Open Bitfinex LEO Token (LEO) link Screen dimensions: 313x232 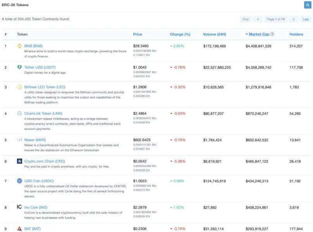pos(45,87)
